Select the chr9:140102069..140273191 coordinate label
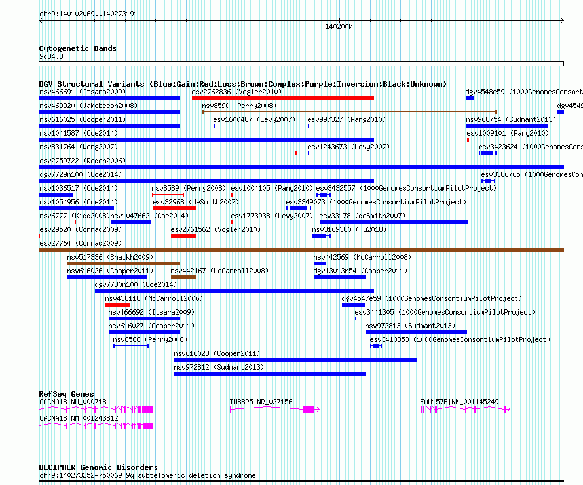 88,14
